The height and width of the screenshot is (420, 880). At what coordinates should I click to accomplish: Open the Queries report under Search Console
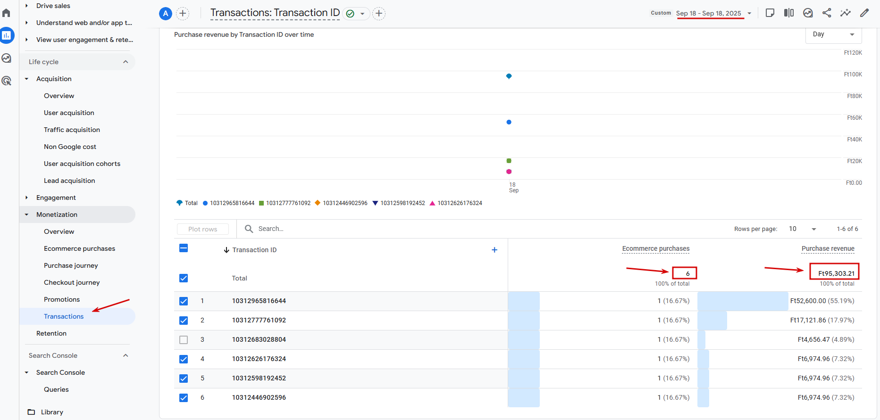coord(56,389)
